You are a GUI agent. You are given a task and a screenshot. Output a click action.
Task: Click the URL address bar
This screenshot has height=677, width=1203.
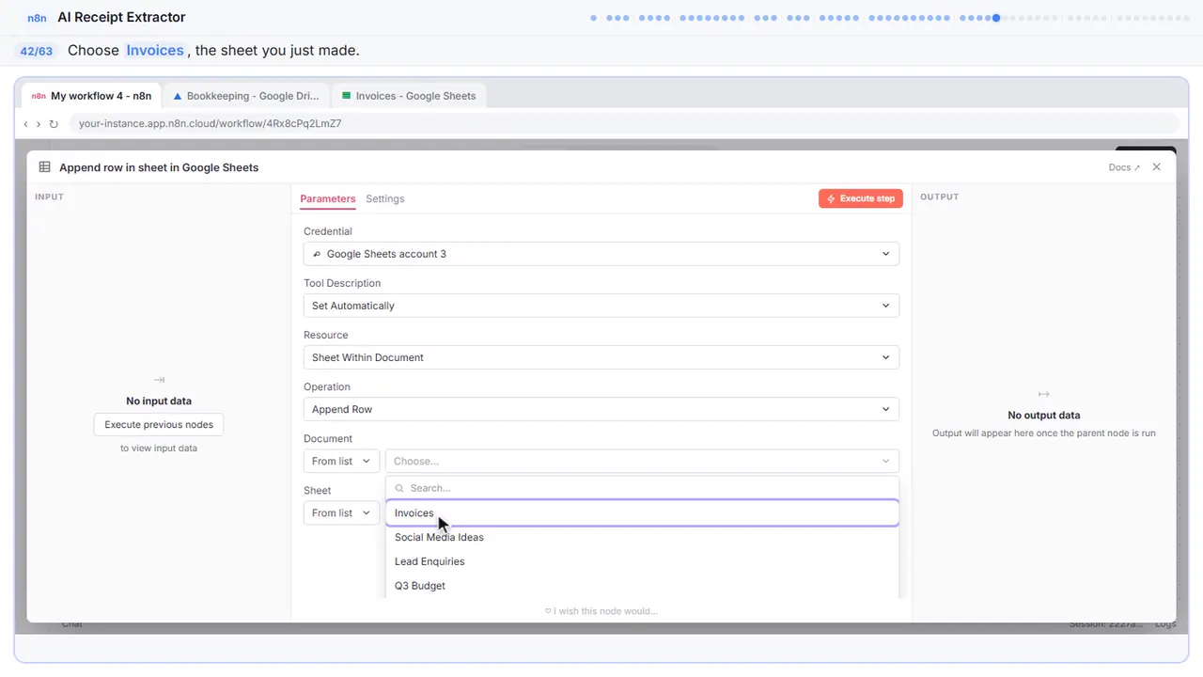point(623,123)
